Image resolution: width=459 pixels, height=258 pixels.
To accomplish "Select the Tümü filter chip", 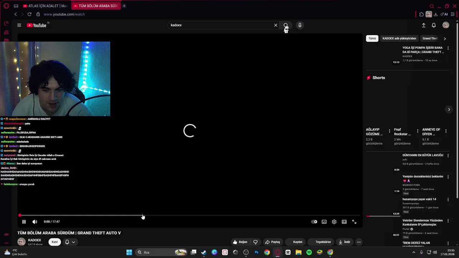I will pyautogui.click(x=372, y=38).
